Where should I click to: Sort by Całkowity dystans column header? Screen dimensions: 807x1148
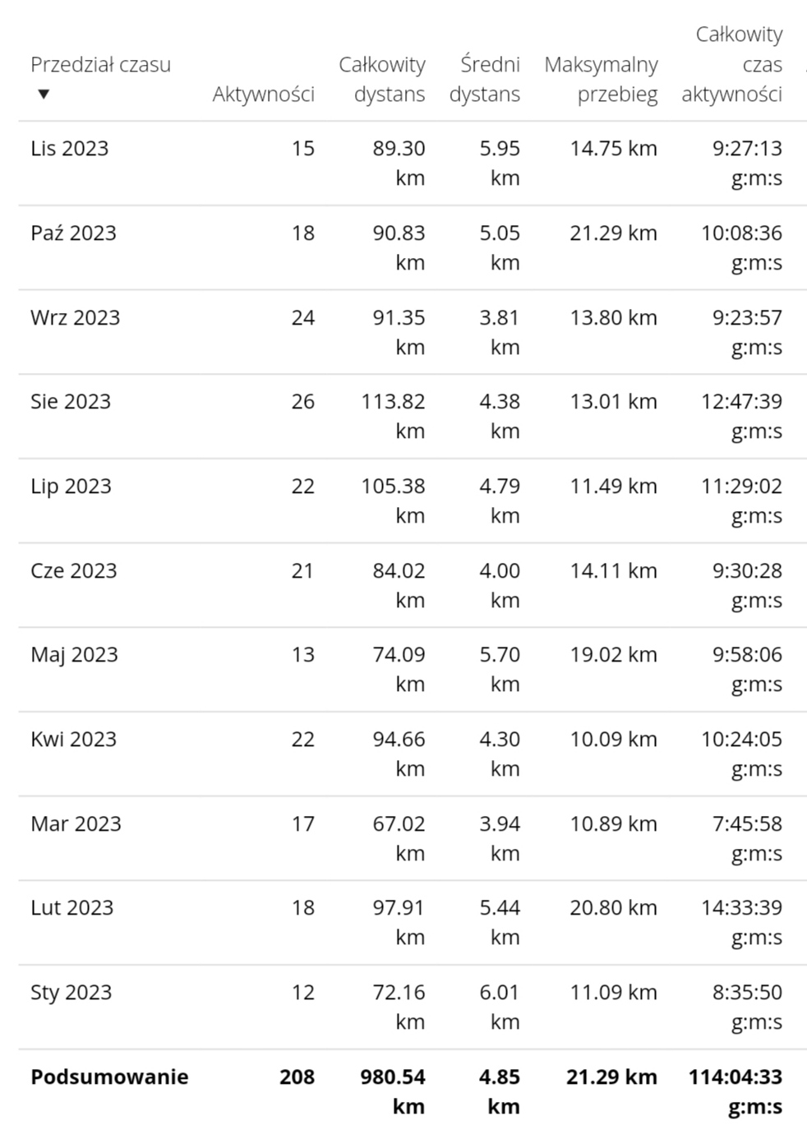[x=381, y=80]
